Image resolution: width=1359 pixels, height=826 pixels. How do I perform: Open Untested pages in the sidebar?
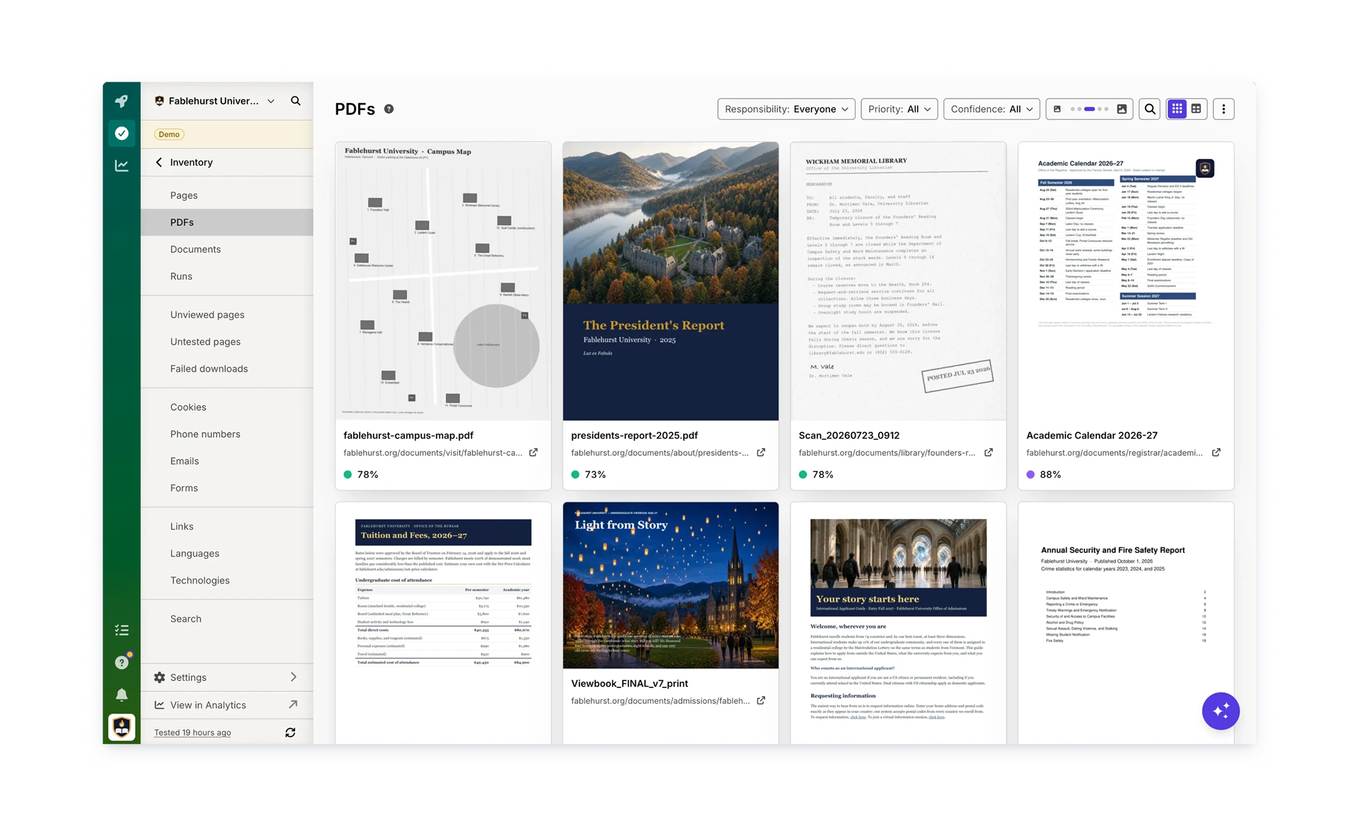click(x=227, y=342)
